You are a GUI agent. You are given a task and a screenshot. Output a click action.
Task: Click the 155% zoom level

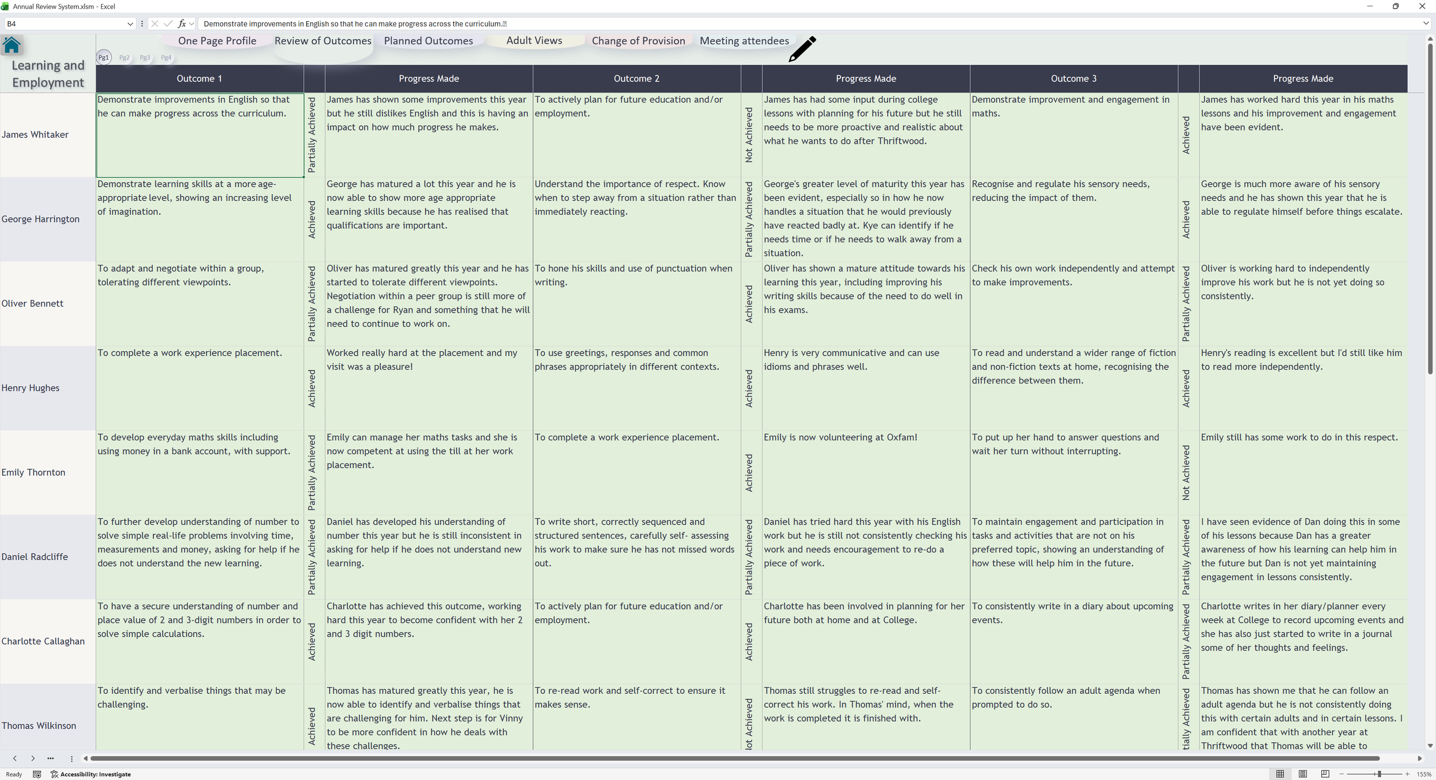[1424, 774]
